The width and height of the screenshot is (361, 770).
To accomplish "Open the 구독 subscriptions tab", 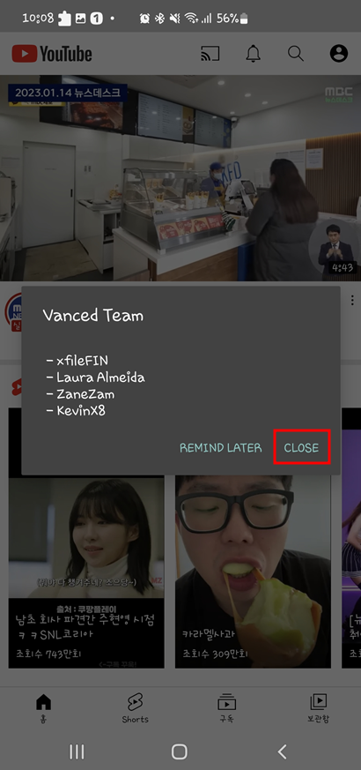I will 226,707.
